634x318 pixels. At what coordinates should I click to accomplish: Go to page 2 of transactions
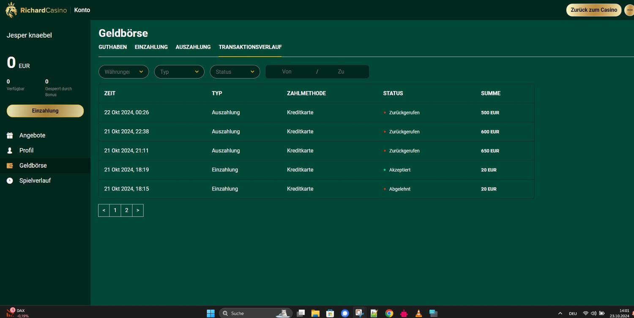[x=126, y=210]
